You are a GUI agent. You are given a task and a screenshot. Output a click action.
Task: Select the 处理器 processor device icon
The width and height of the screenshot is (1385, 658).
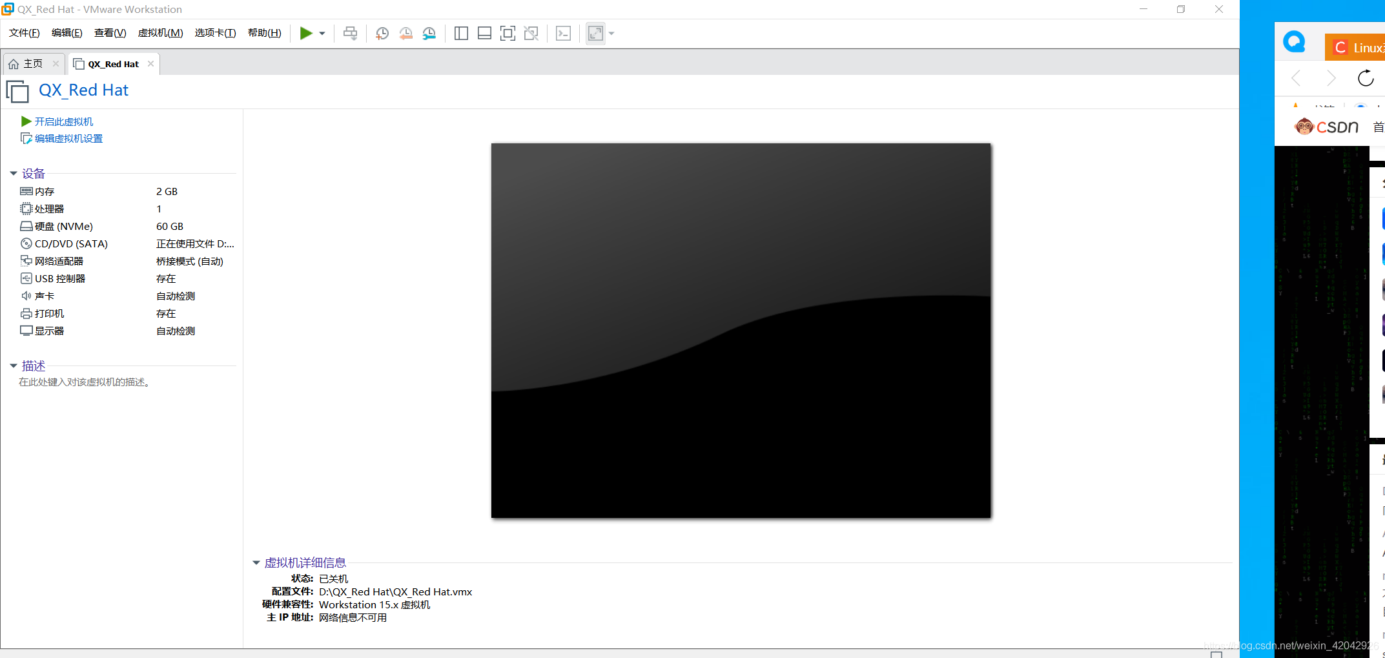[26, 209]
